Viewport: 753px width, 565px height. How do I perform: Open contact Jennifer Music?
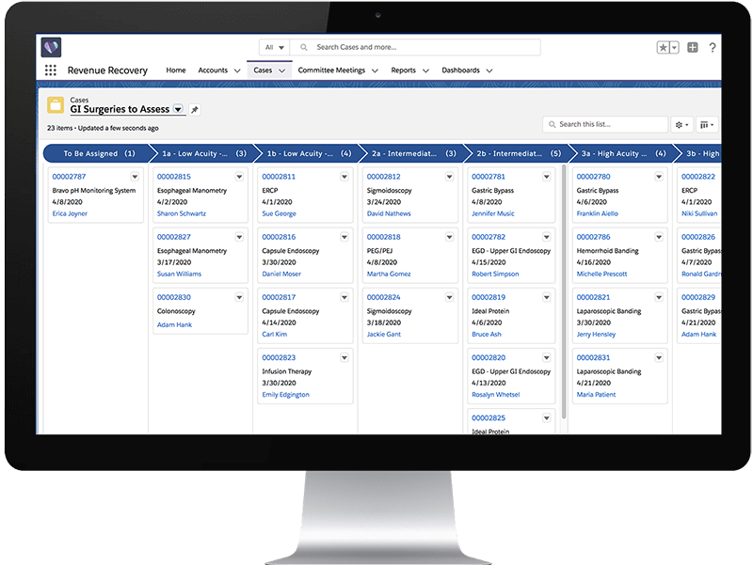493,213
